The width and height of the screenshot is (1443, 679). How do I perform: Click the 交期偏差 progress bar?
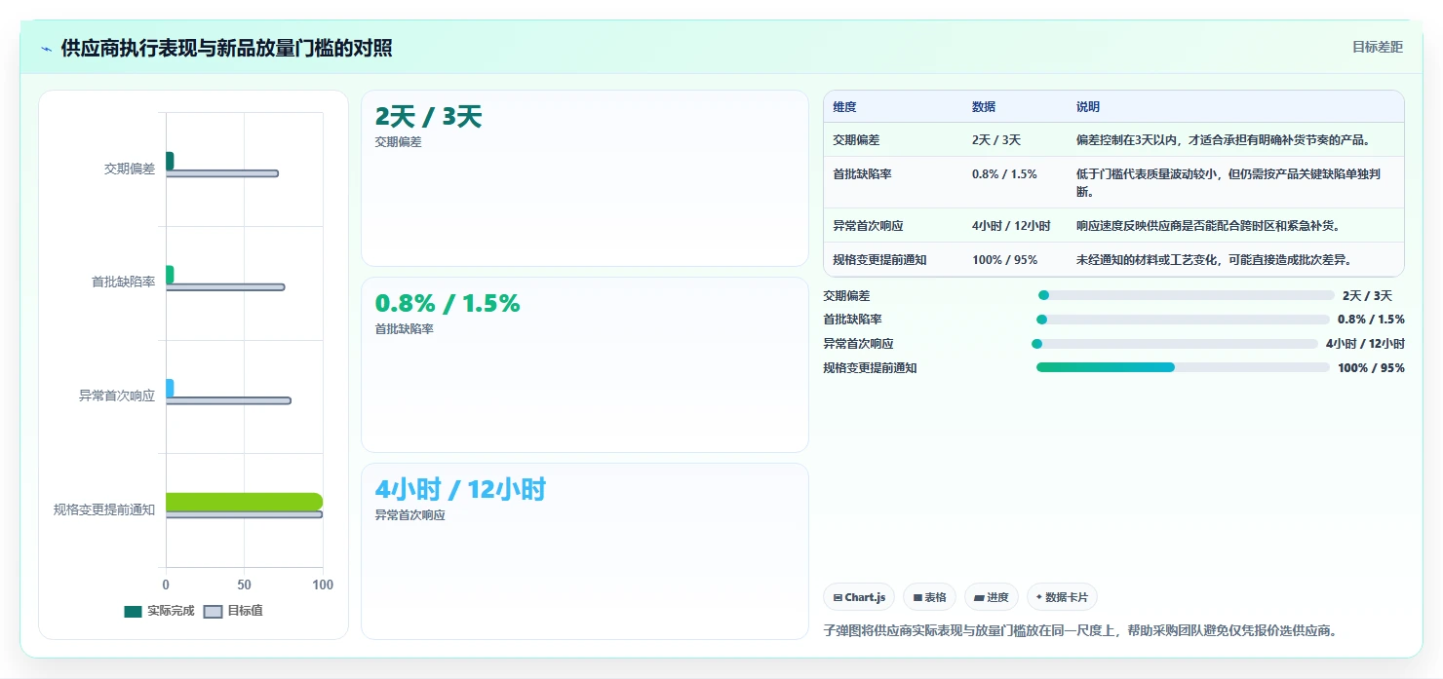(1187, 295)
